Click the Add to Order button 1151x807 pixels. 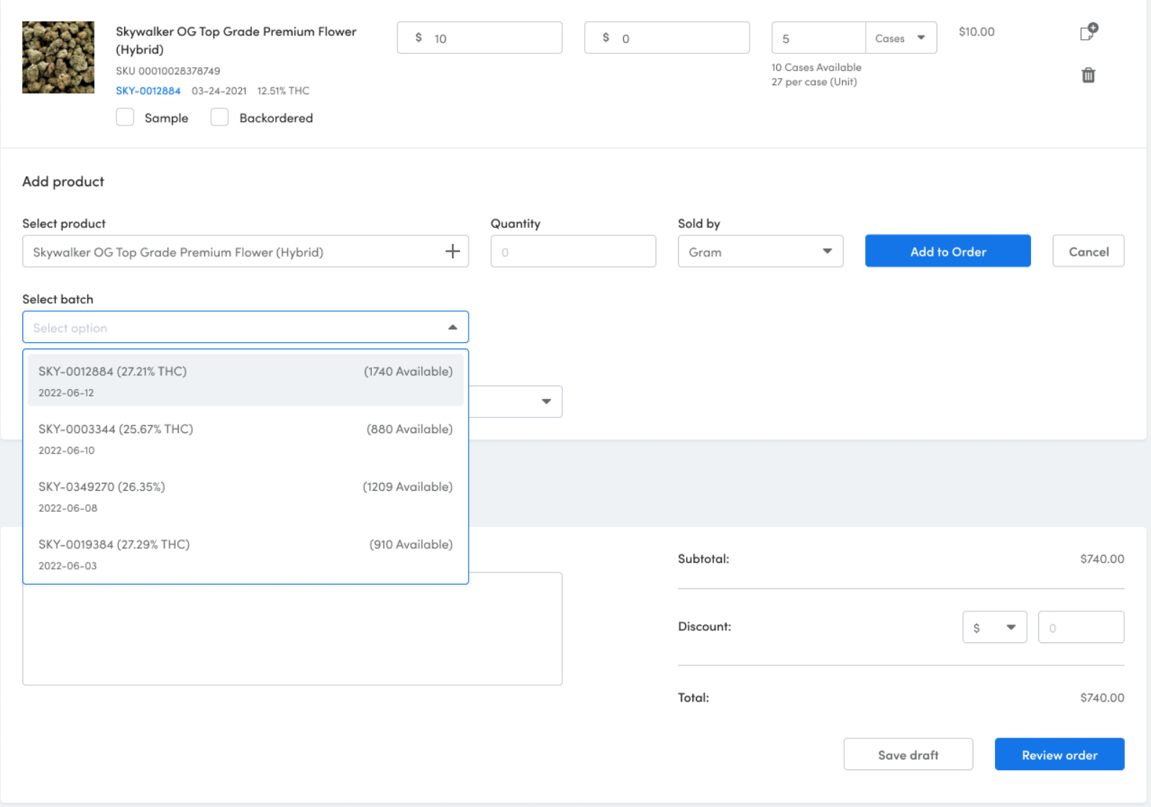click(x=947, y=251)
